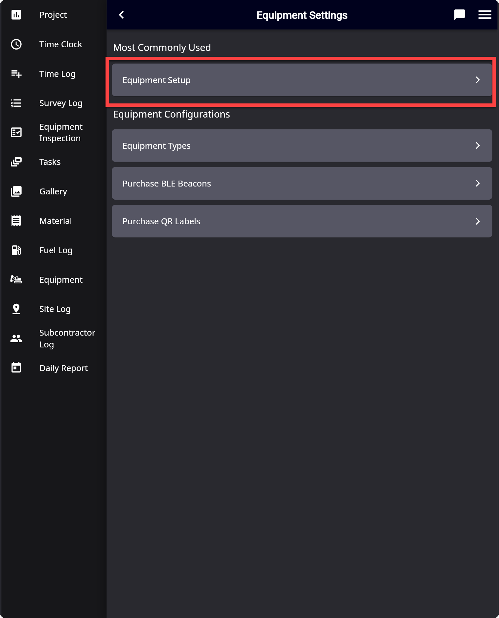The height and width of the screenshot is (618, 499).
Task: Select the Equipment sidebar entry
Action: coord(53,280)
